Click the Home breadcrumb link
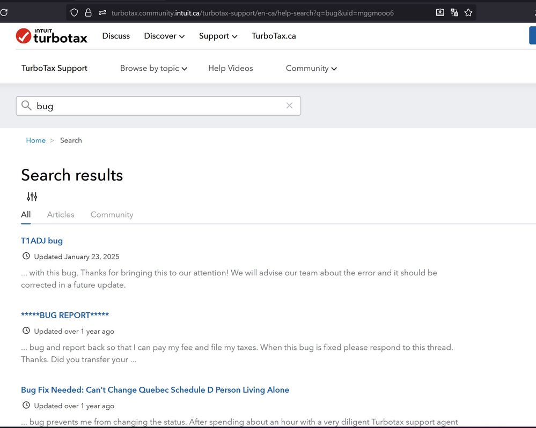The width and height of the screenshot is (536, 428). coord(36,140)
